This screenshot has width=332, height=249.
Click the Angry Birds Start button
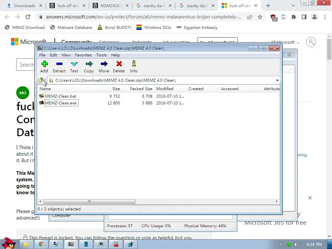coord(8,243)
